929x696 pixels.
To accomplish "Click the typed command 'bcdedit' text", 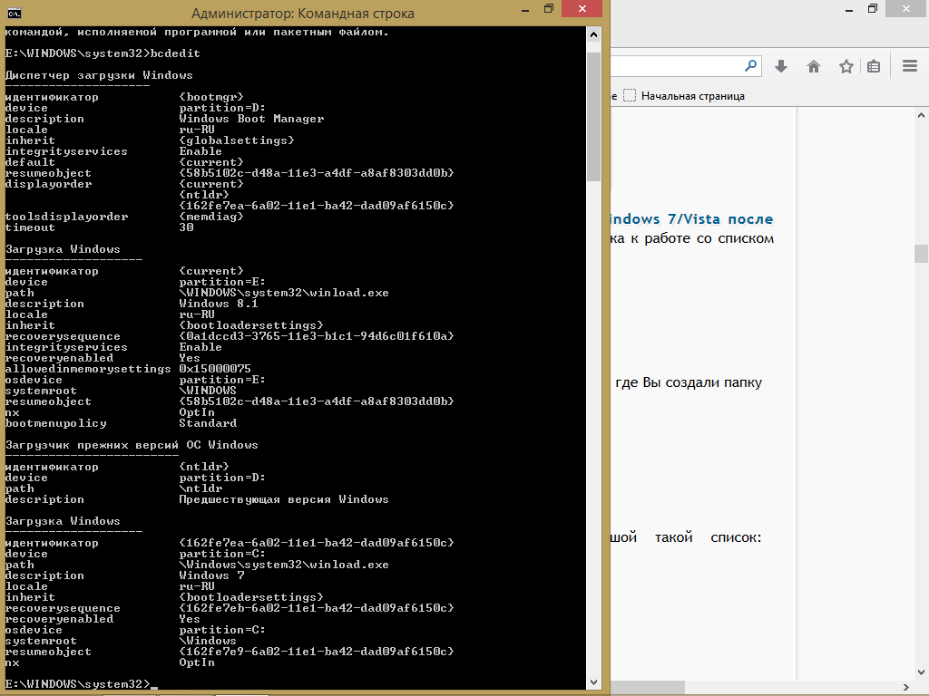I will pos(175,53).
